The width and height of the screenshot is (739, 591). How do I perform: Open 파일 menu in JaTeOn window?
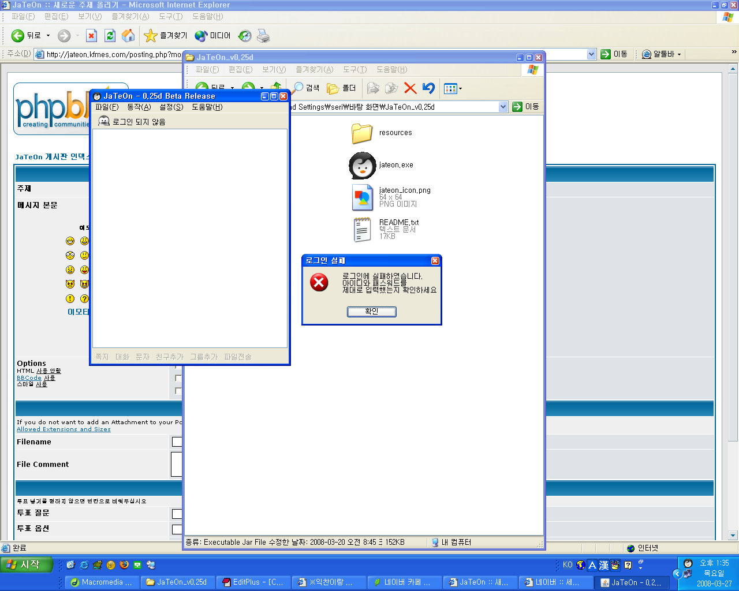107,107
